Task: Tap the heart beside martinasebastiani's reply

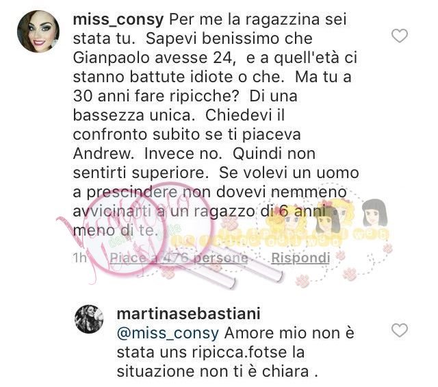Action: (x=400, y=330)
